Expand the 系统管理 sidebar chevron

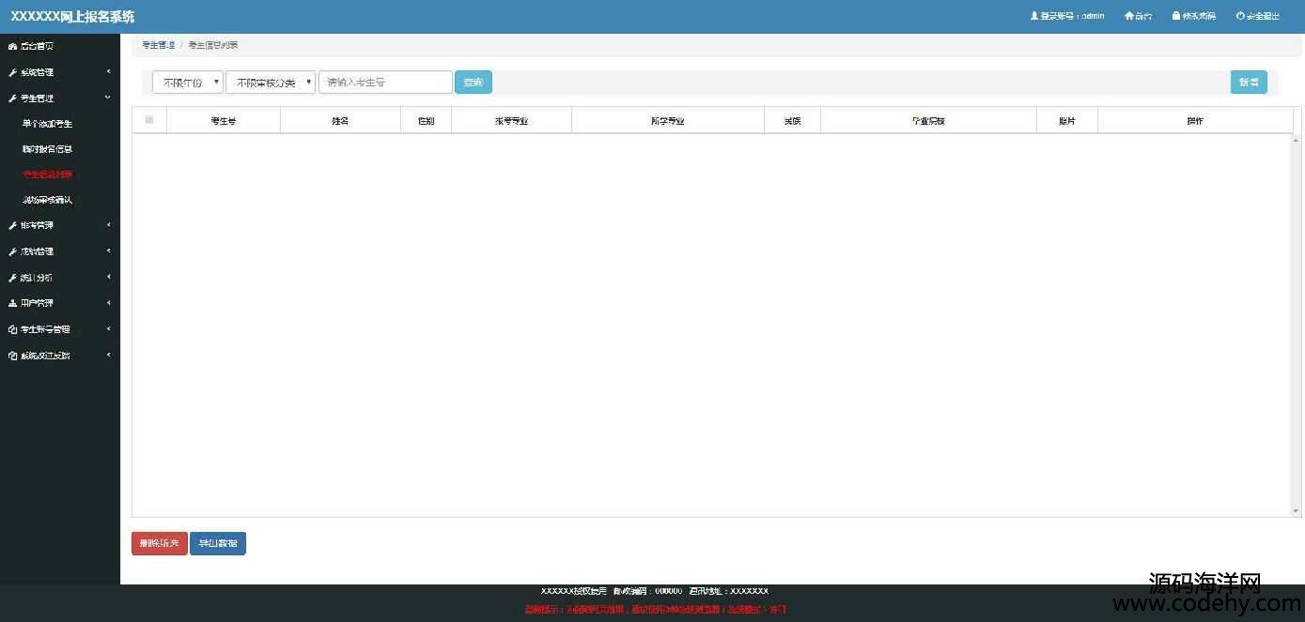pyautogui.click(x=108, y=72)
